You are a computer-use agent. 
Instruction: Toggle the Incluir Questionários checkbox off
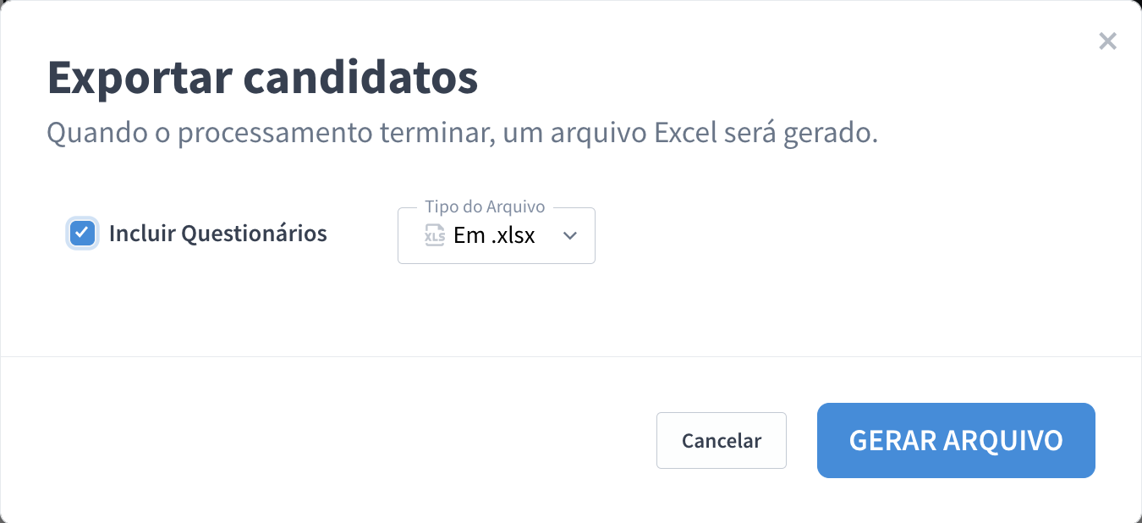(82, 233)
